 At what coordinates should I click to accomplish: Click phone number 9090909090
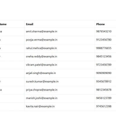[x=104, y=73]
